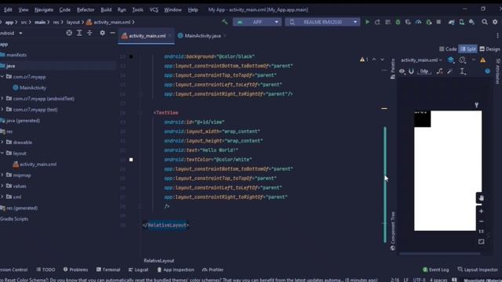Click the pan hand tool in preview
The width and height of the screenshot is (502, 282).
481,198
